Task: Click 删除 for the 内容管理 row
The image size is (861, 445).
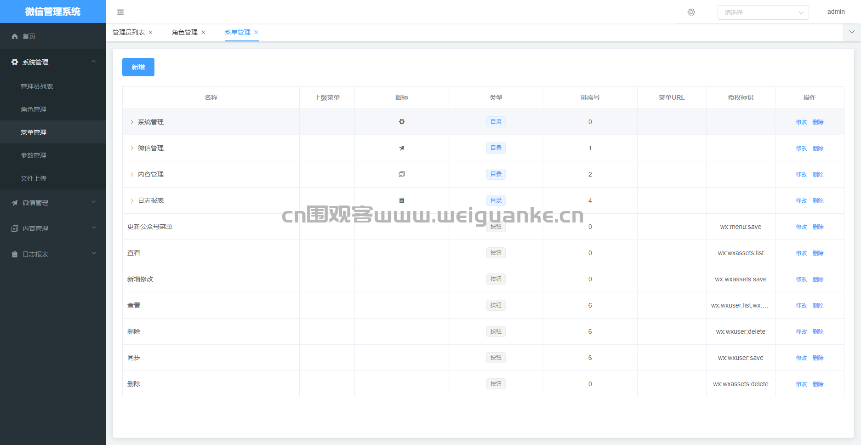Action: pyautogui.click(x=818, y=175)
